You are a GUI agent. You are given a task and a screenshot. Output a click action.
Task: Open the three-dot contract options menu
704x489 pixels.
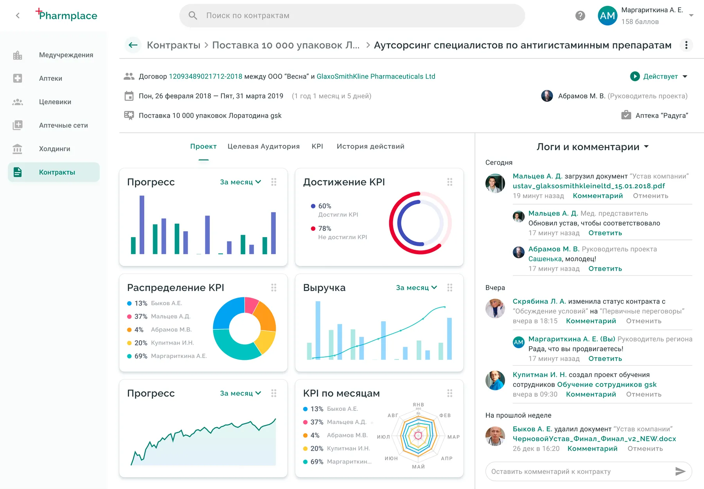point(686,45)
